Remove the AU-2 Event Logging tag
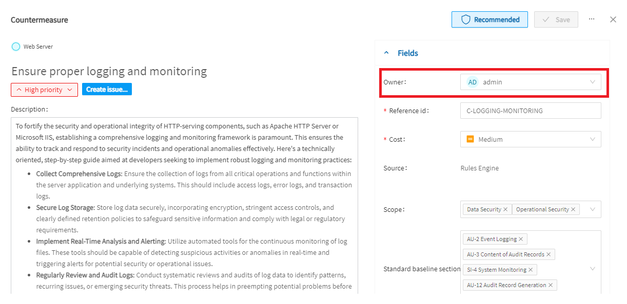Image resolution: width=627 pixels, height=304 pixels. point(521,239)
